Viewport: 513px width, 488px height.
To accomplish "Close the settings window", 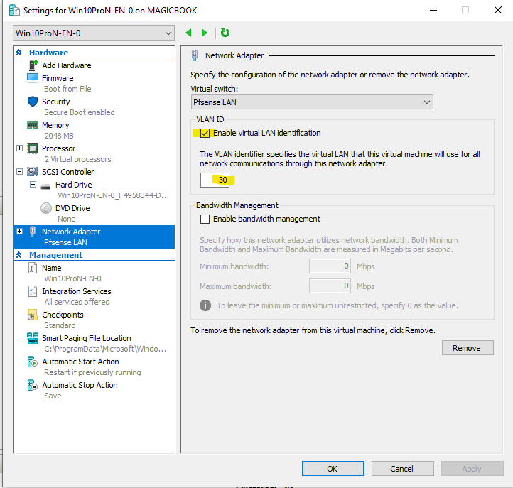I will point(498,10).
